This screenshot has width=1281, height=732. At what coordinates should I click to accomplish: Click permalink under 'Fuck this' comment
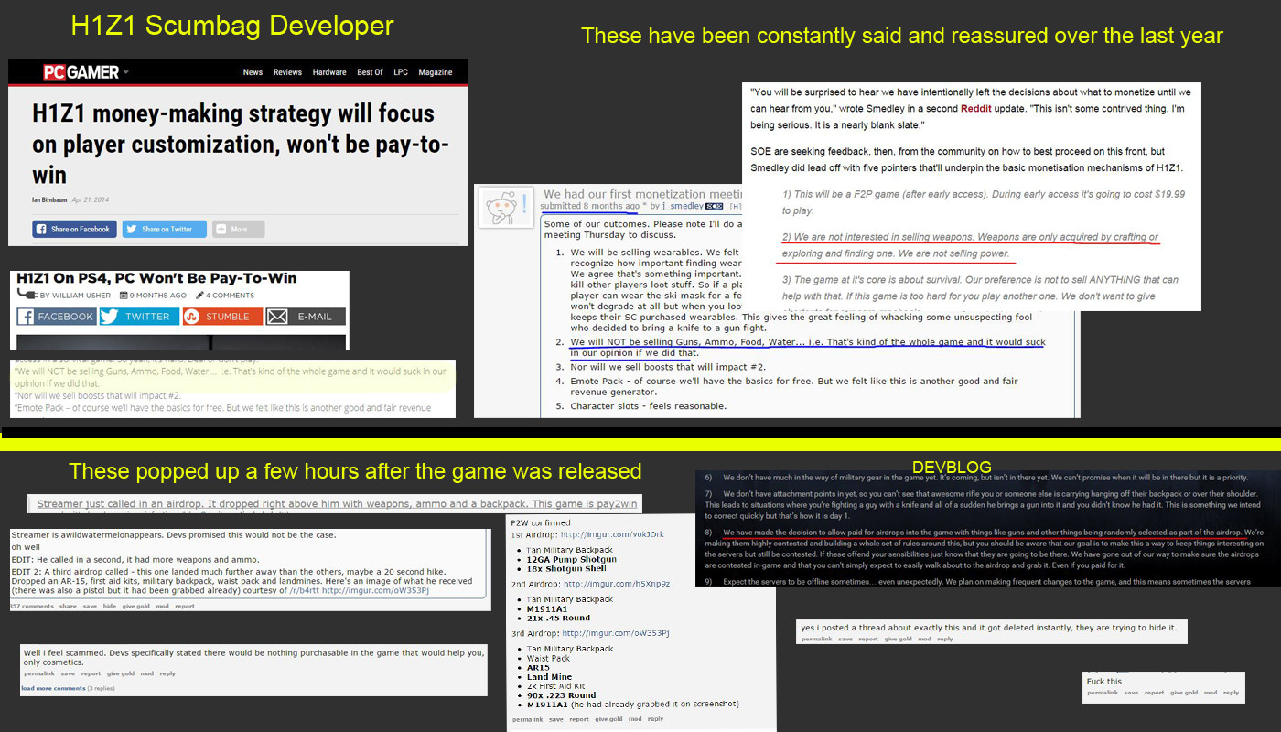point(1102,693)
